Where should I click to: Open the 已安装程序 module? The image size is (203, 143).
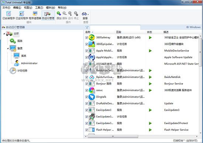pyautogui.click(x=9, y=15)
